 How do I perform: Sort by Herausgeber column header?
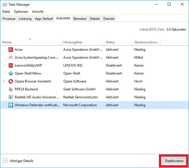pyautogui.click(x=73, y=42)
